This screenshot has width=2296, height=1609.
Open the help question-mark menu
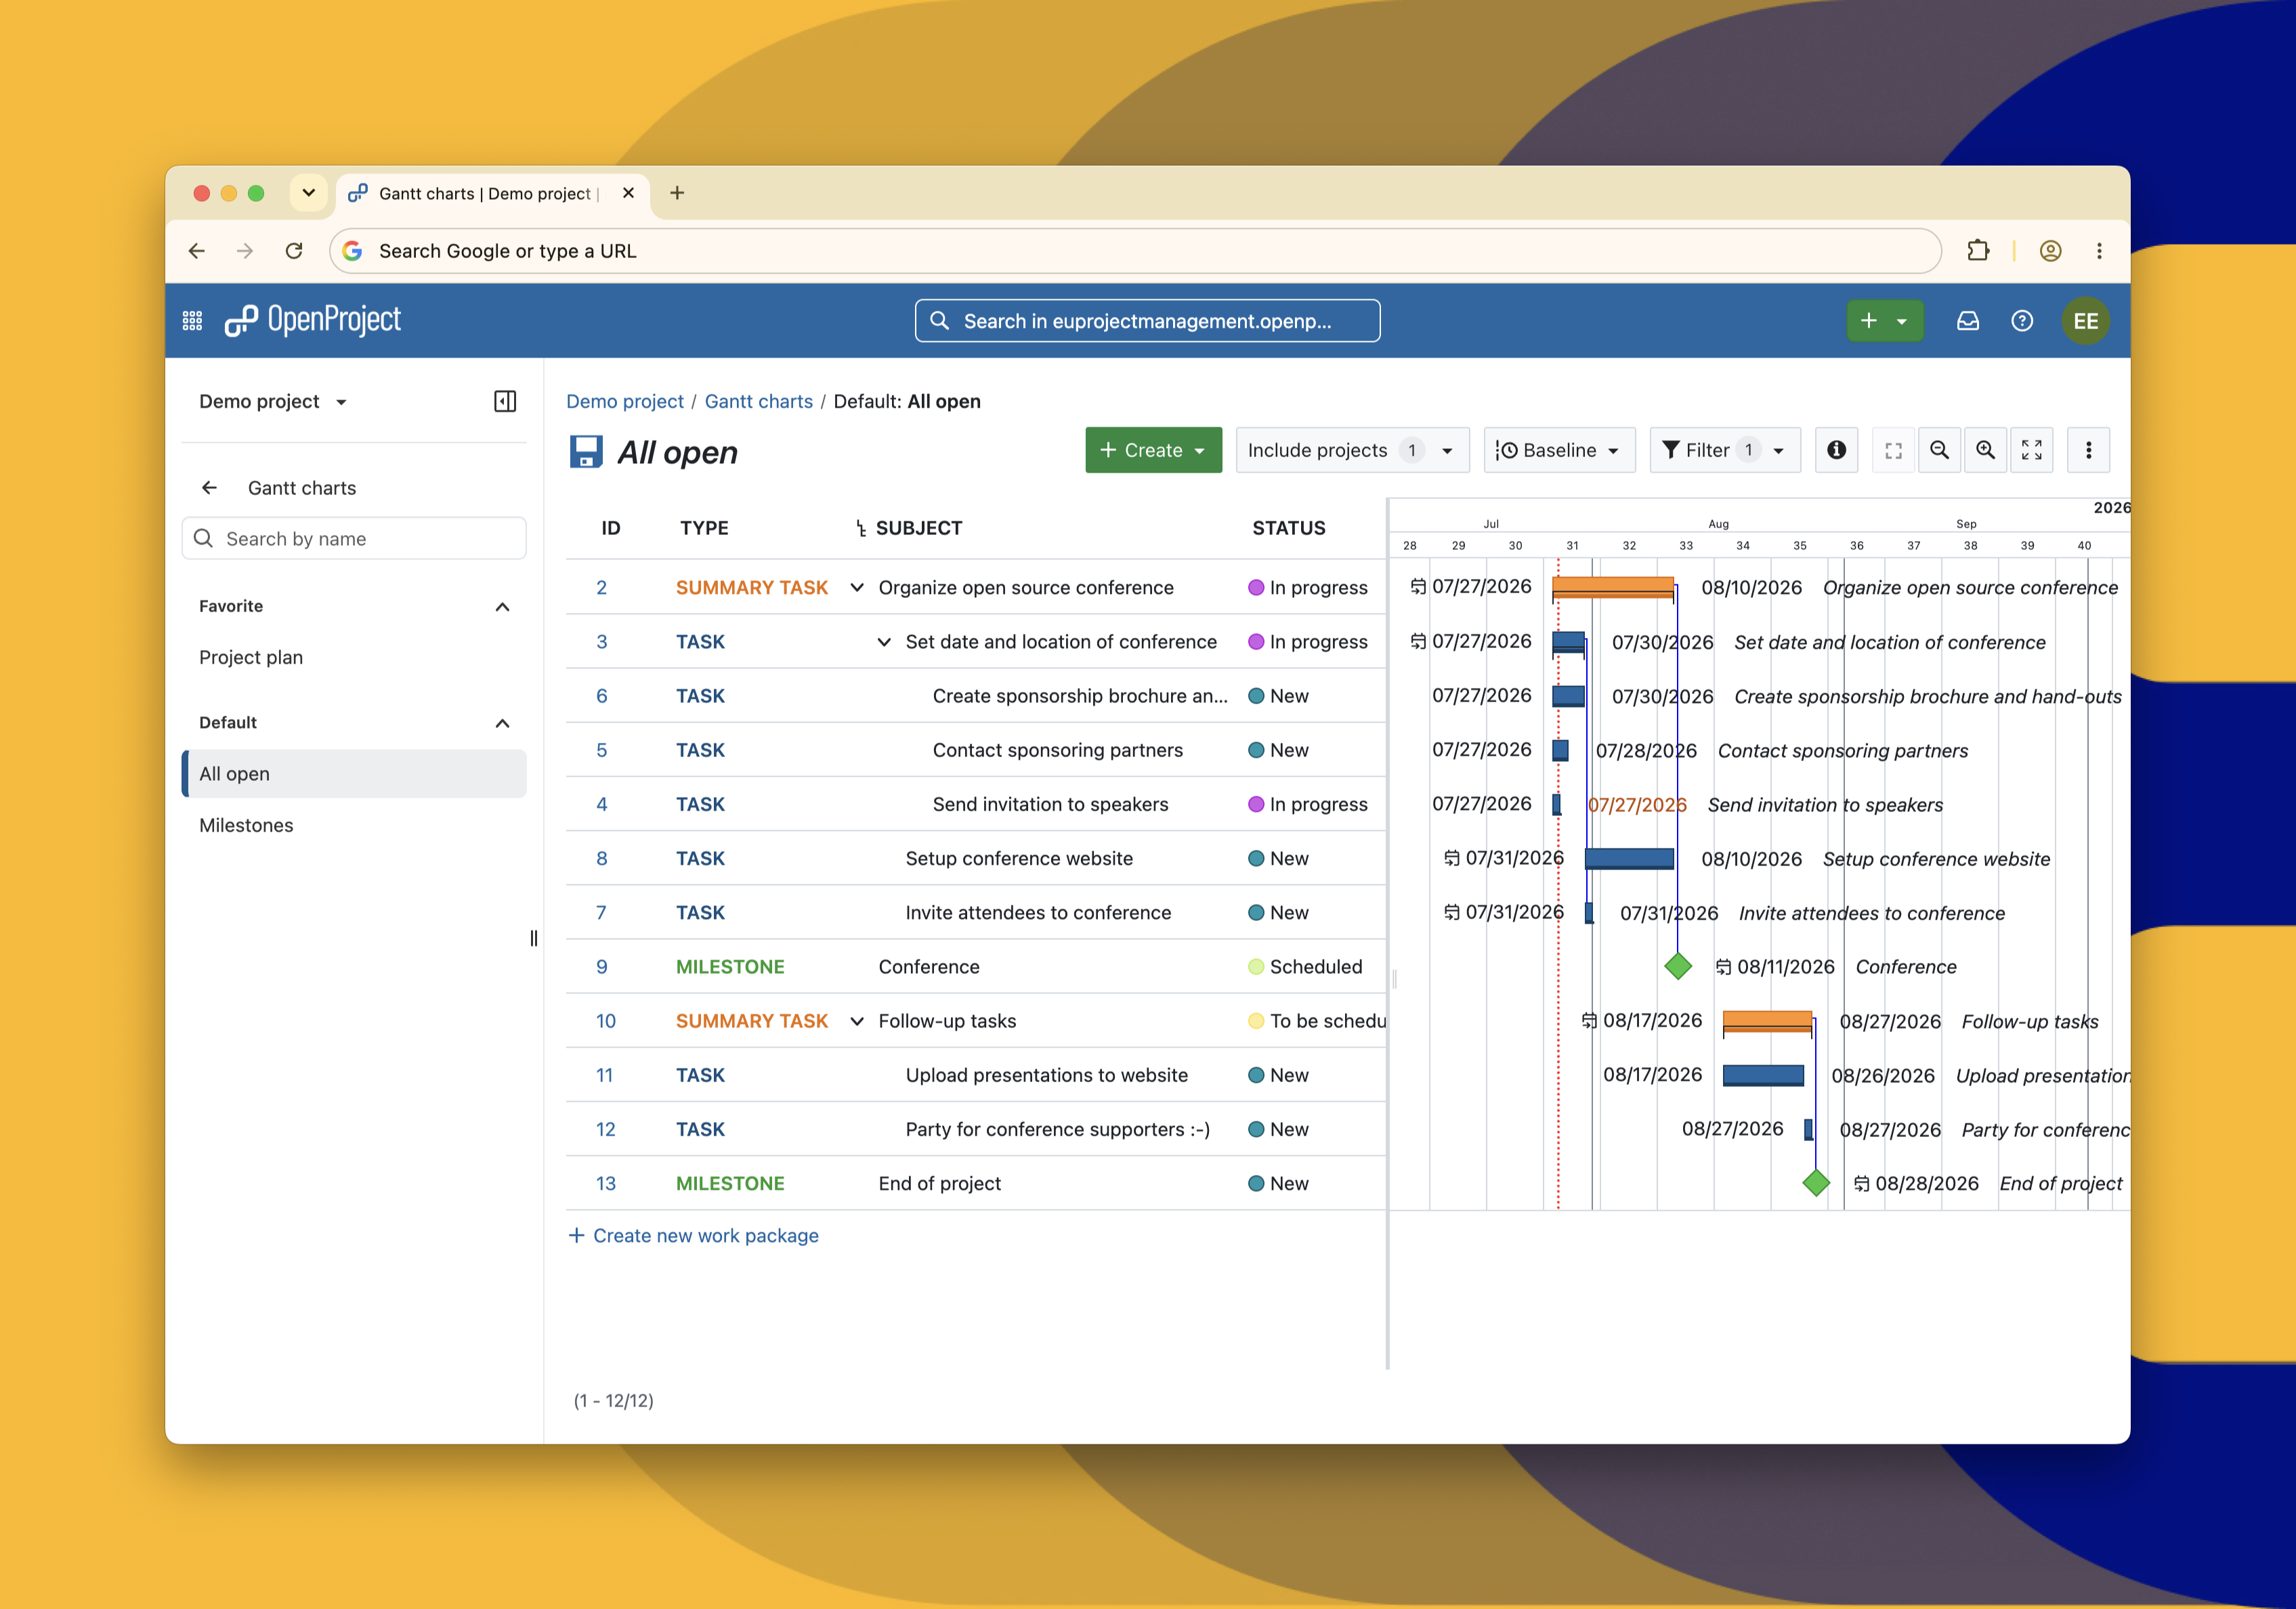click(2021, 321)
